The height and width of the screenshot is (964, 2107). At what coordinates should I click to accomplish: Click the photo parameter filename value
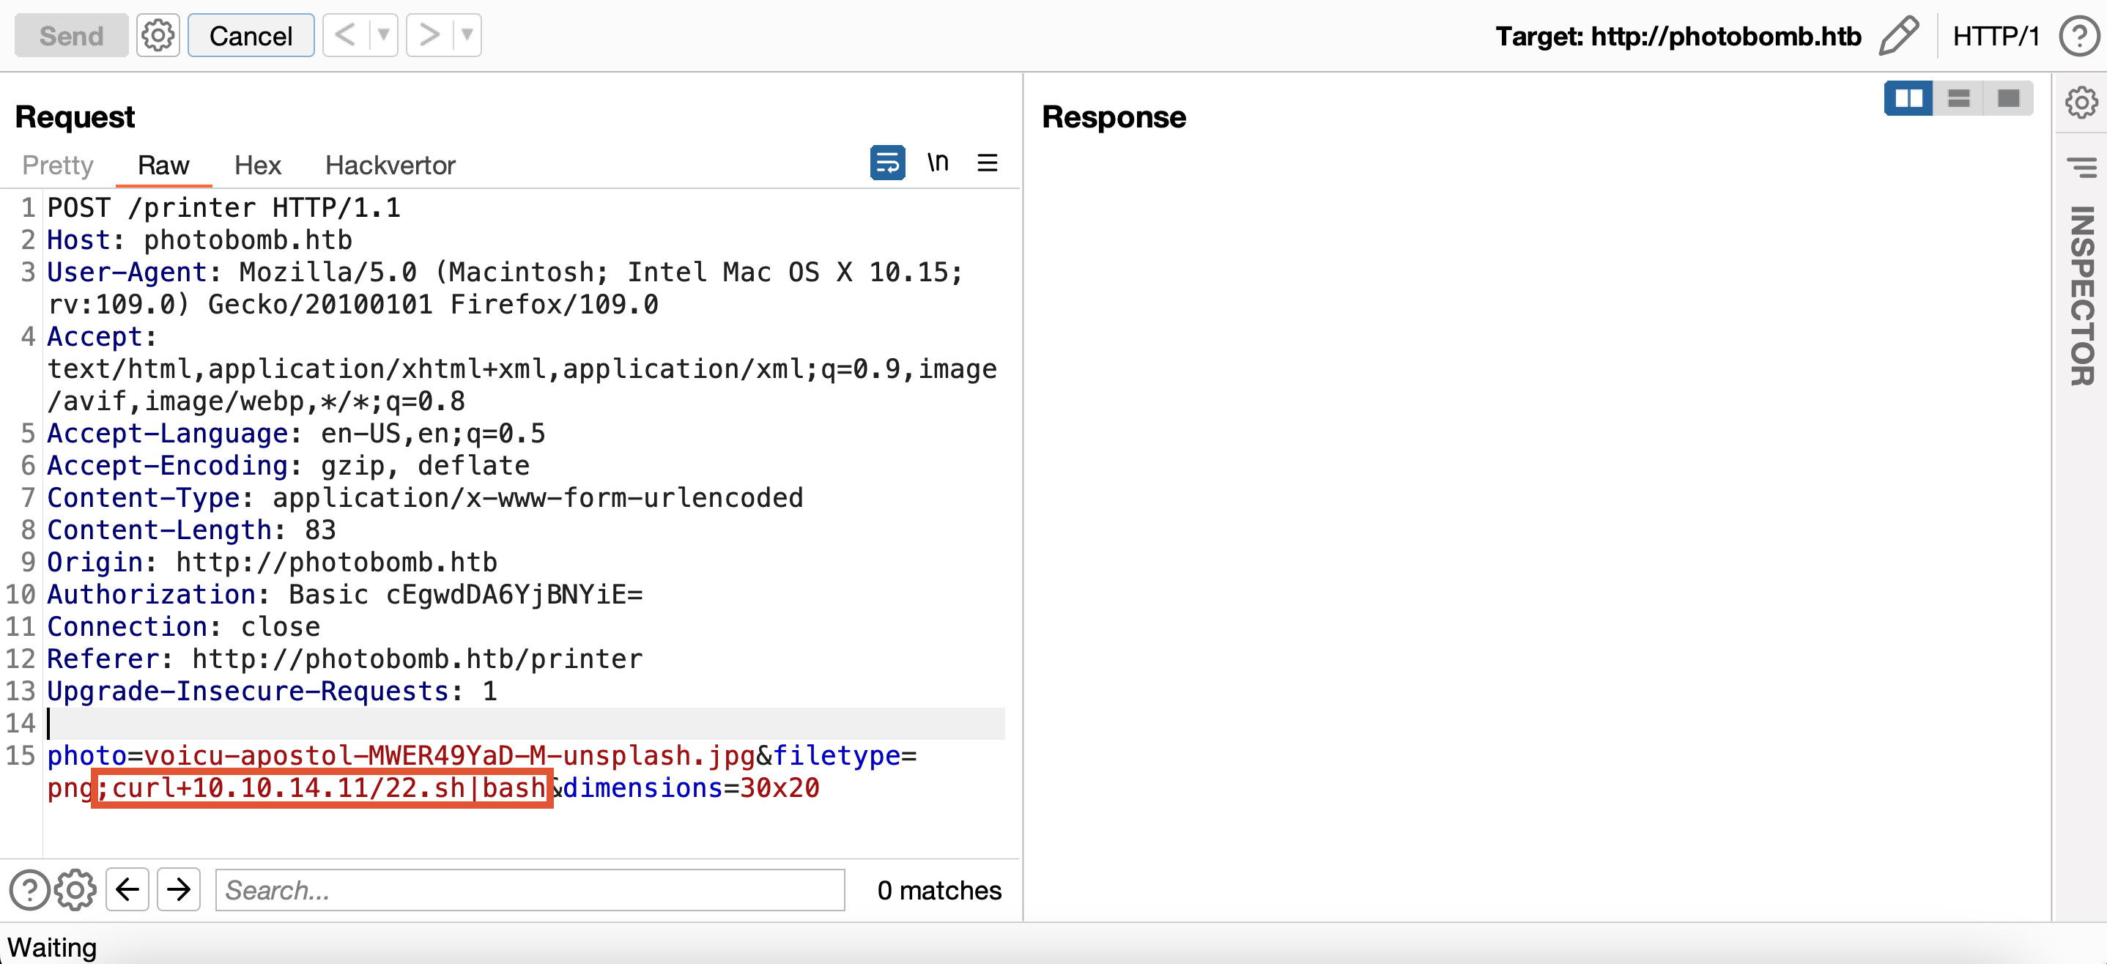click(450, 755)
